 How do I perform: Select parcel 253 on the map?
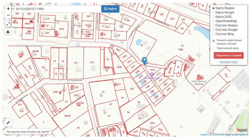(x=172, y=19)
